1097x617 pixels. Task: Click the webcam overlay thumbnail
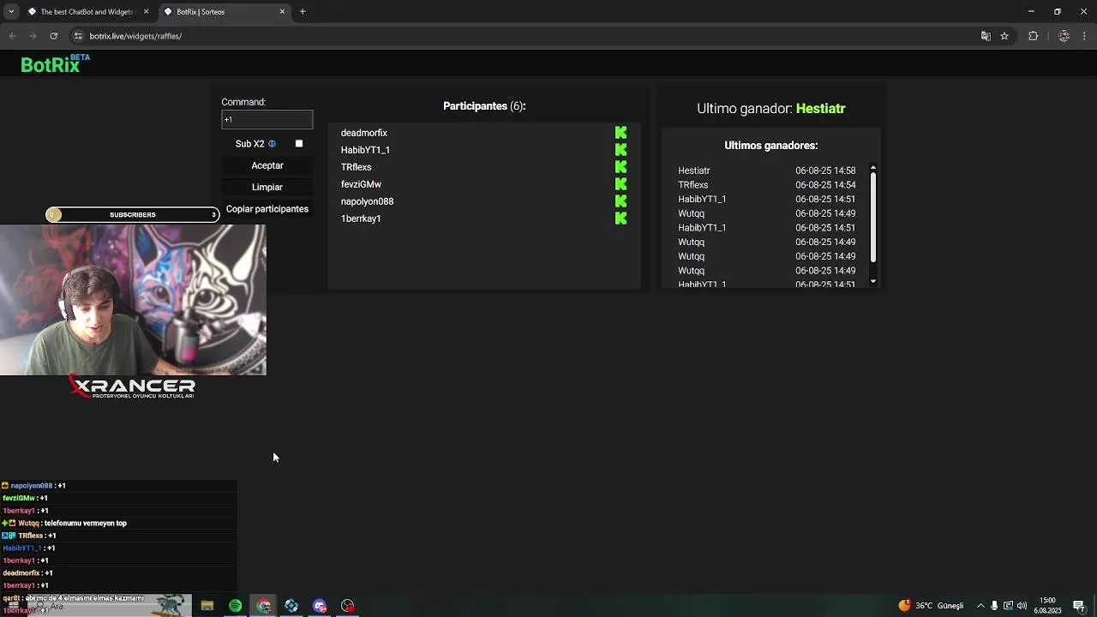(x=133, y=300)
